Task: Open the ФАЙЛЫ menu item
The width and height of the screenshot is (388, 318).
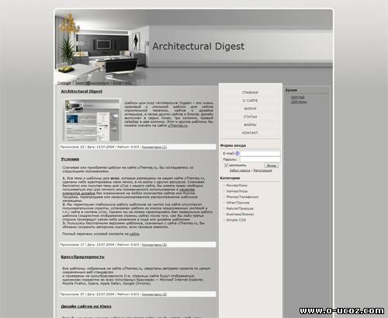Action: [x=250, y=124]
